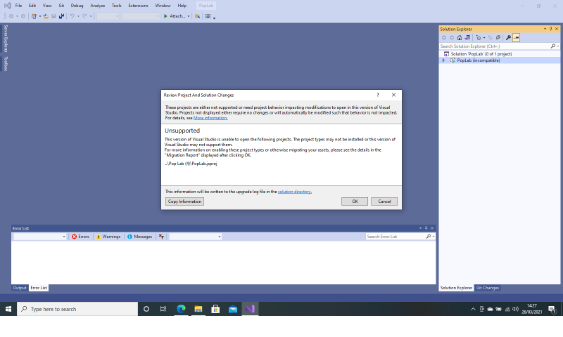Expand the PopLab (incompatible) project node
Viewport: 563px width, 337px height.
443,60
